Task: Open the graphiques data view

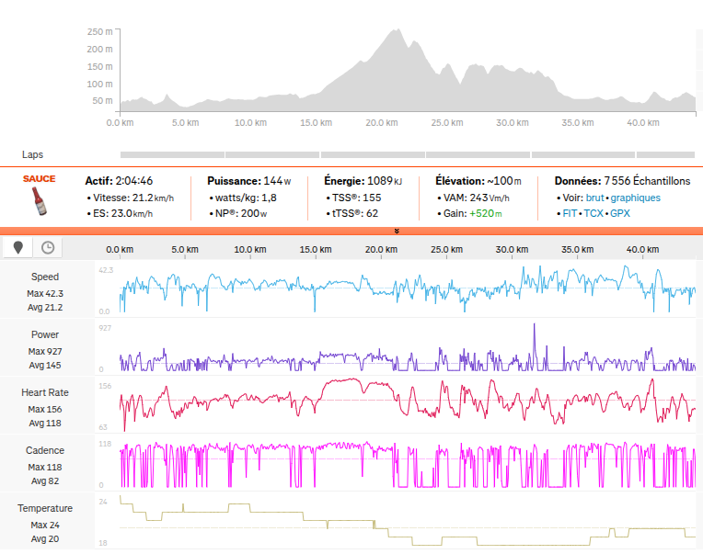Action: click(635, 198)
